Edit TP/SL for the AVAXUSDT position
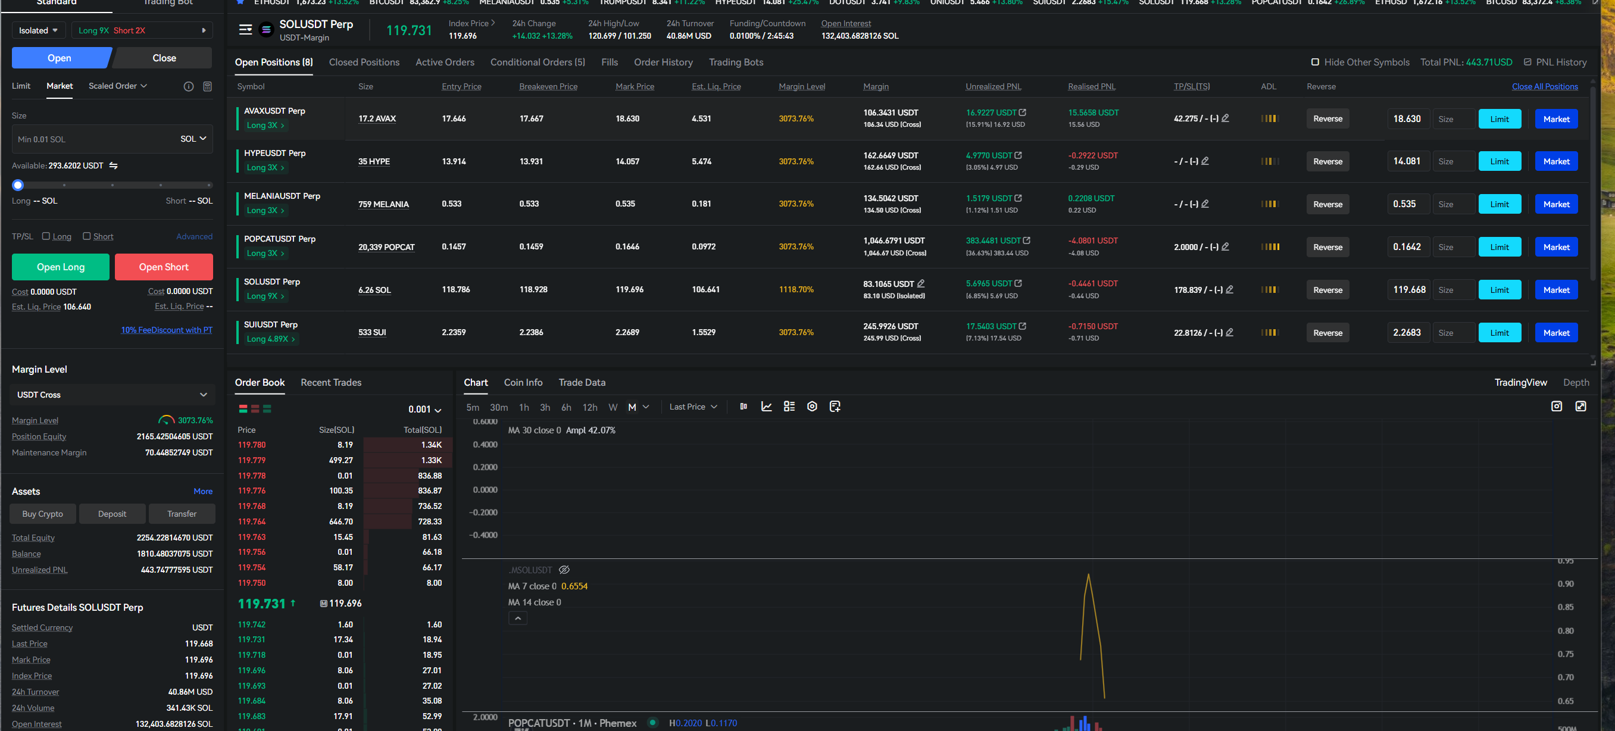 click(x=1225, y=118)
